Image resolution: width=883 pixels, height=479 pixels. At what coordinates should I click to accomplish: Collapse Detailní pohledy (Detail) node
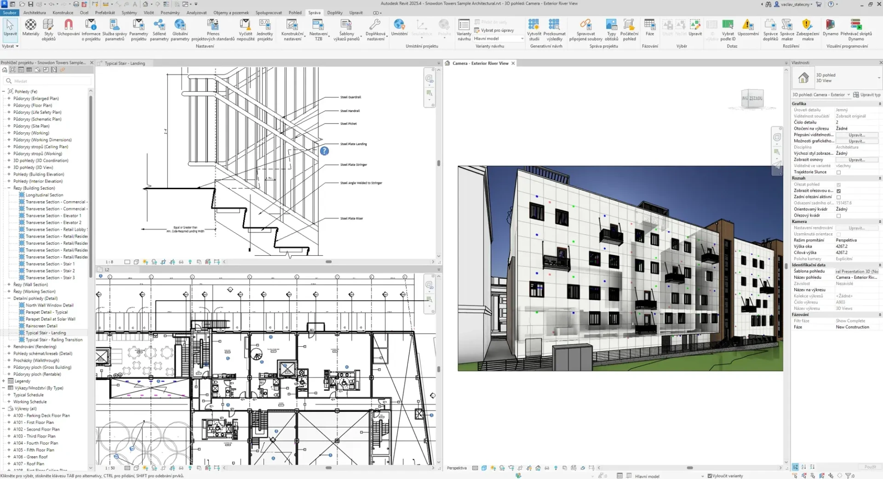(x=9, y=298)
